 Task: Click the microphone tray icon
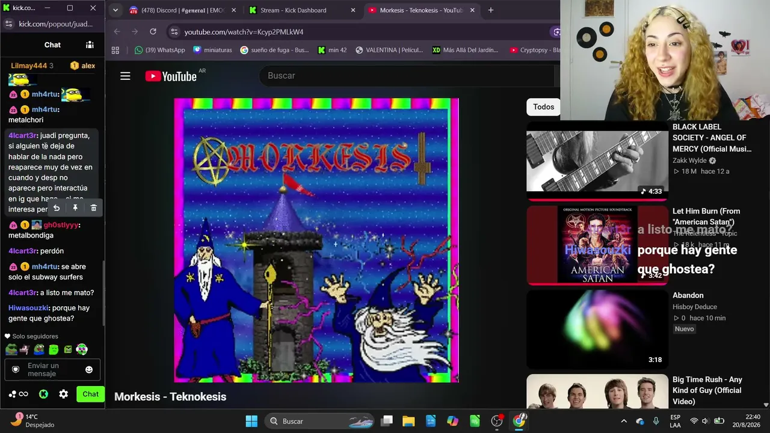point(656,421)
